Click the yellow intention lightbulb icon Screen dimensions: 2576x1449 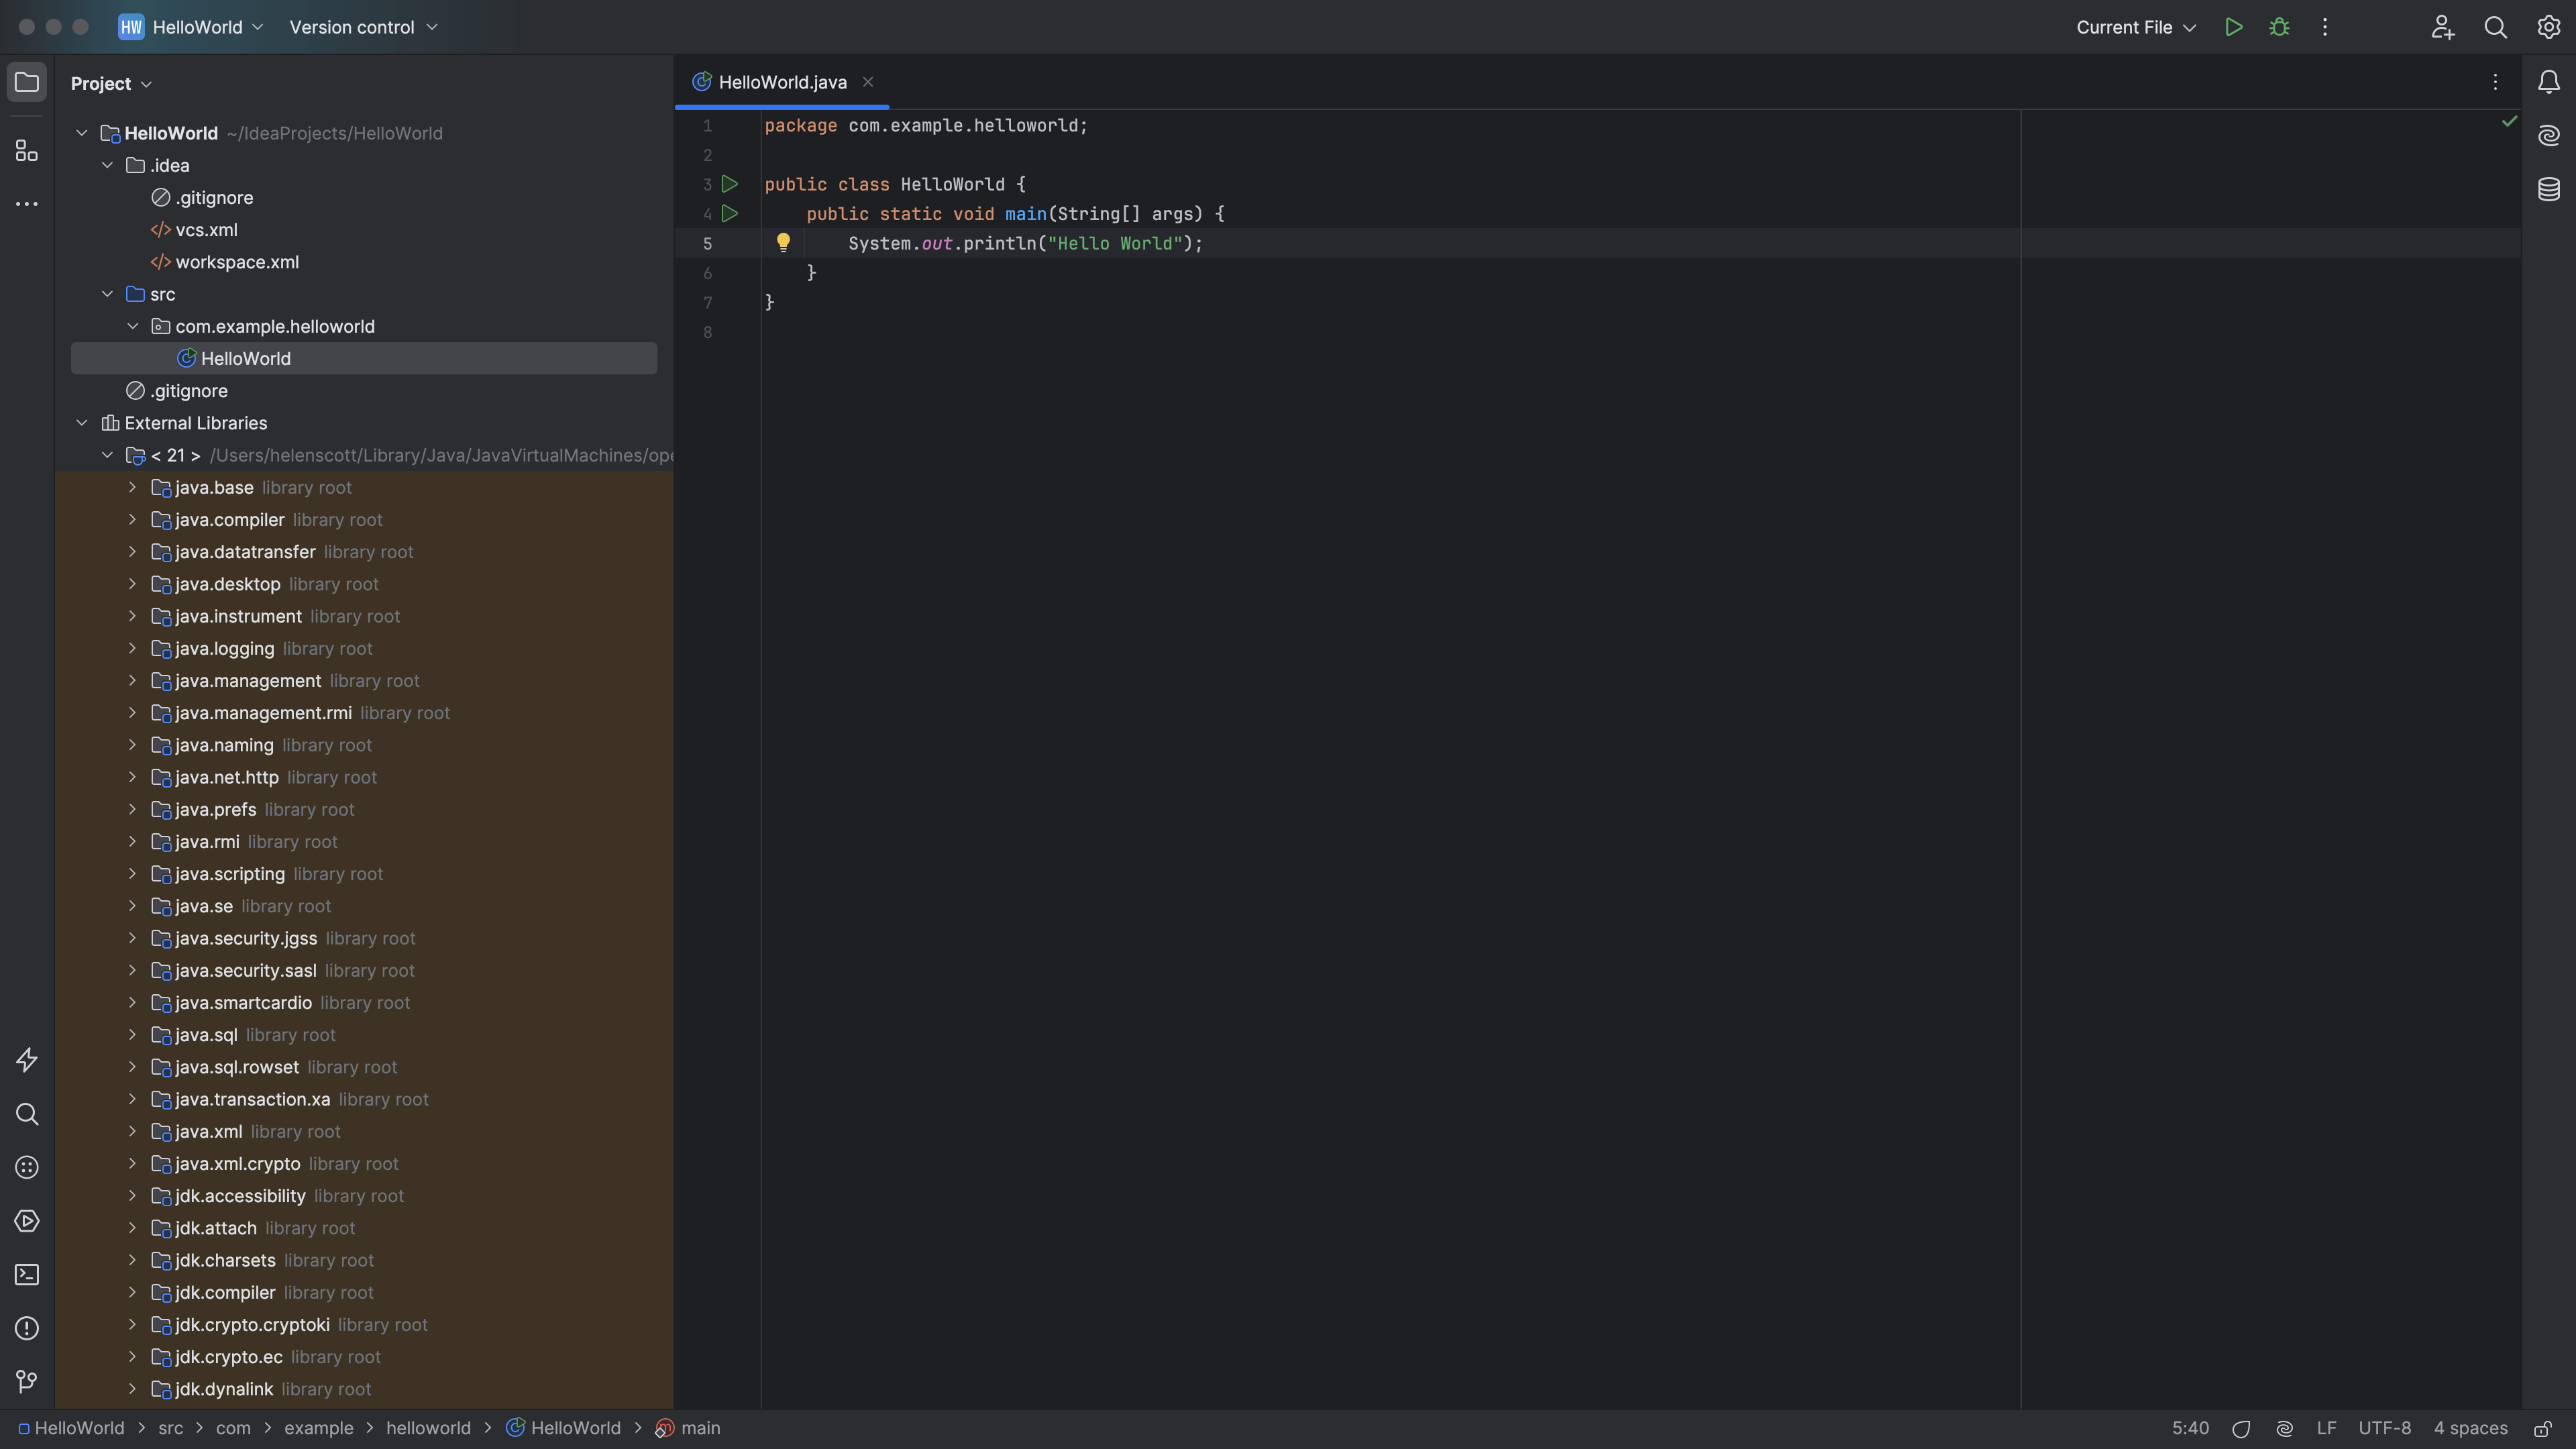pos(783,243)
